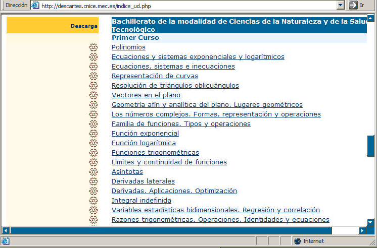Download Vectores en el plano via gear icon
This screenshot has width=377, height=248.
tap(93, 95)
